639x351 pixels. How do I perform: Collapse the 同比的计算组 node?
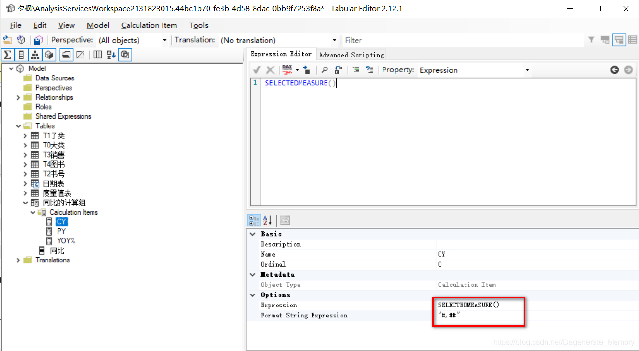pyautogui.click(x=25, y=203)
